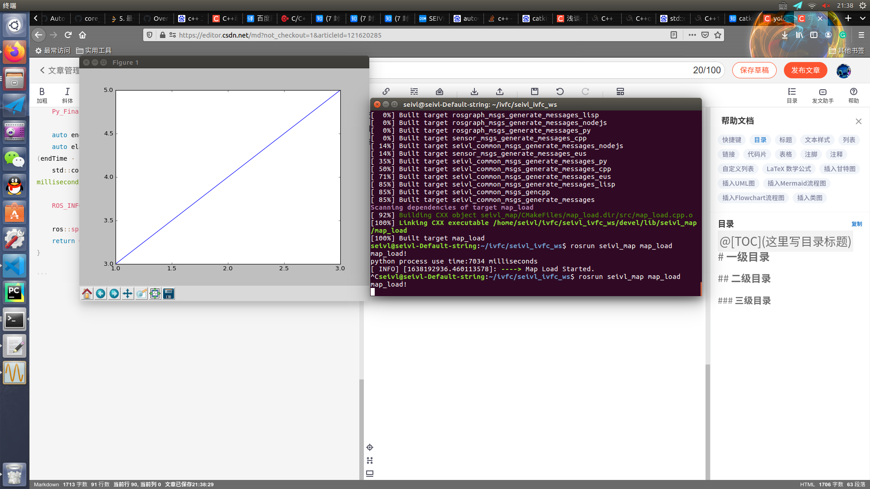Screen dimensions: 870x489
Task: Launch the terminal from the Ubuntu dock
Action: pos(15,319)
